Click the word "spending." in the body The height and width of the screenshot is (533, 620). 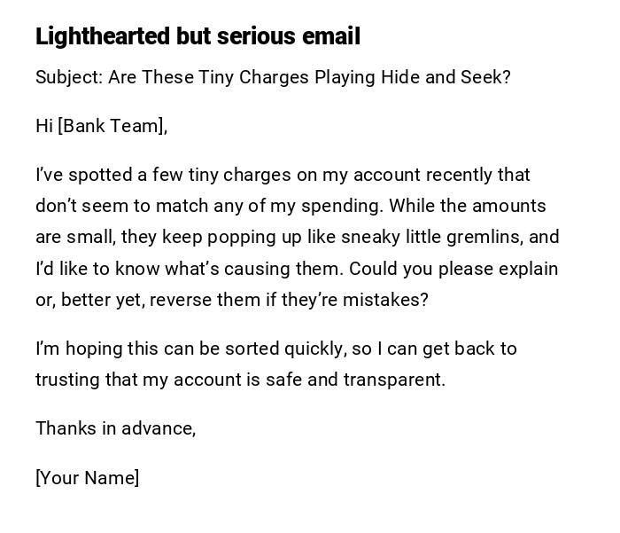pyautogui.click(x=342, y=206)
